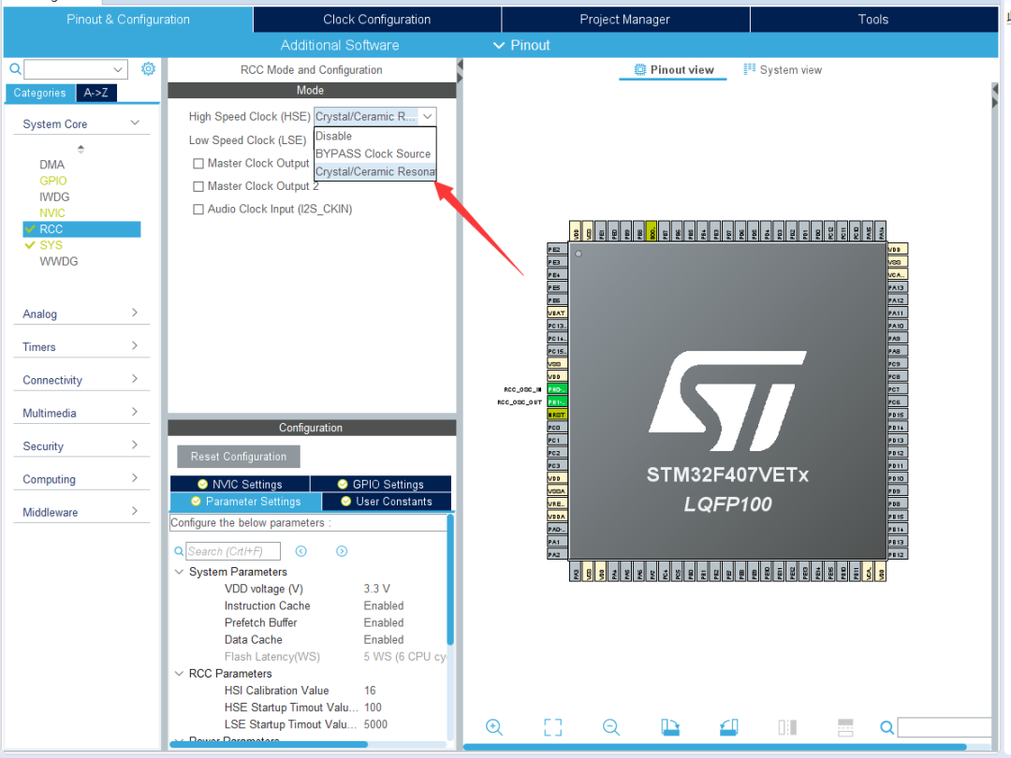Open the Pinout & Configuration tab
The image size is (1011, 758).
pyautogui.click(x=127, y=20)
